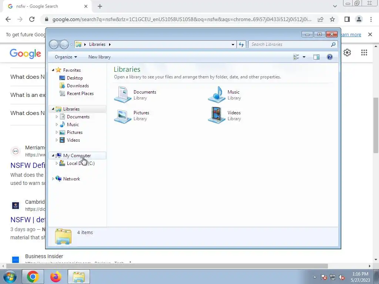Viewport: 379px width, 284px height.
Task: Open Chrome profile avatar
Action: [359, 19]
